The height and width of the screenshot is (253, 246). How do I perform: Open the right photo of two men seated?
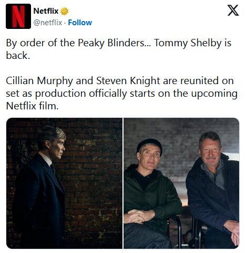point(181,183)
